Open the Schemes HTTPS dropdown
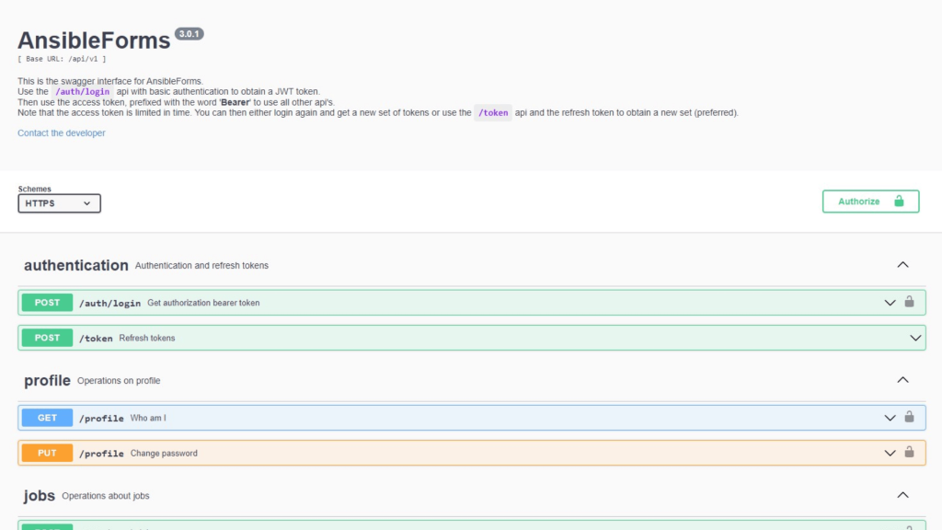Screen dimensions: 942x530 (x=59, y=202)
